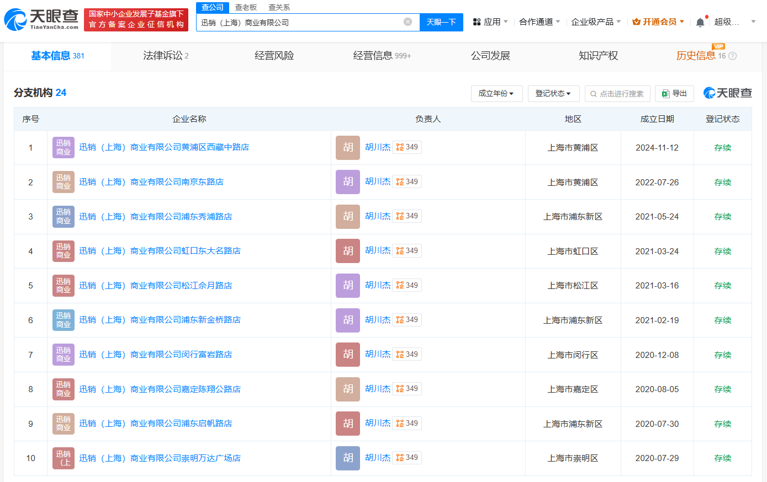Image resolution: width=767 pixels, height=482 pixels.
Task: Click the TianYanCha logo in header
Action: tap(41, 19)
